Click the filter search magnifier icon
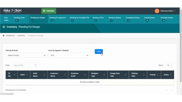 [36, 65]
